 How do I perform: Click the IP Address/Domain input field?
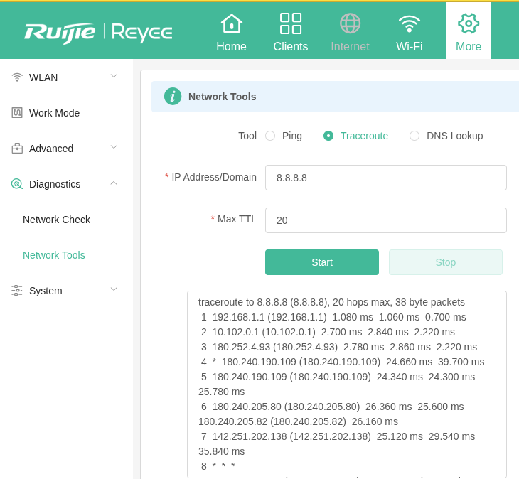[386, 178]
